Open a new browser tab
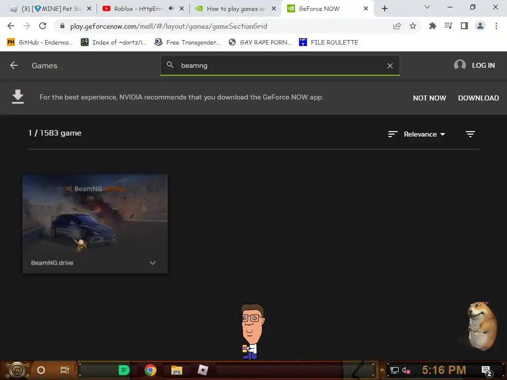The image size is (507, 380). pos(384,9)
